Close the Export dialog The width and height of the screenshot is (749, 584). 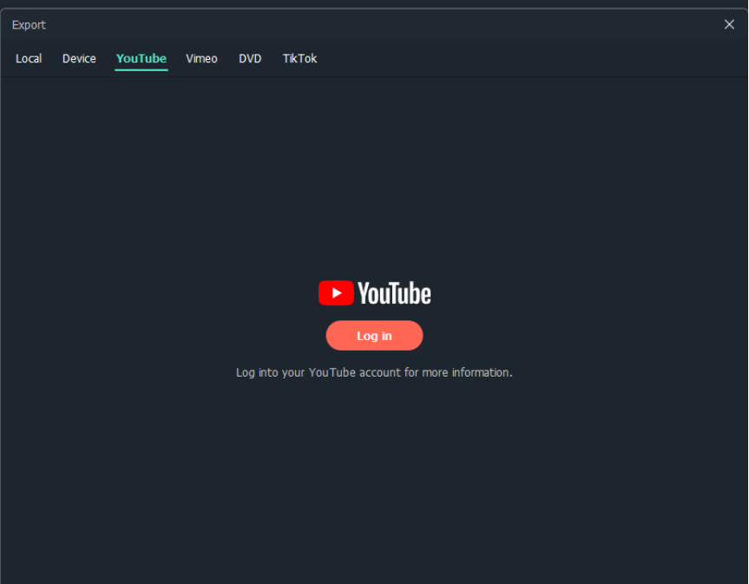click(729, 24)
